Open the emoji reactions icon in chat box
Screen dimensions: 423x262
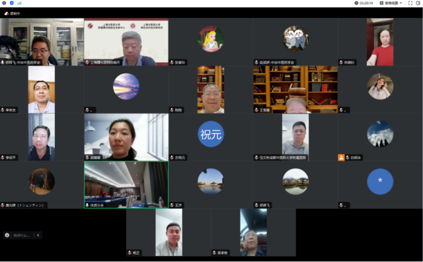tap(7, 235)
